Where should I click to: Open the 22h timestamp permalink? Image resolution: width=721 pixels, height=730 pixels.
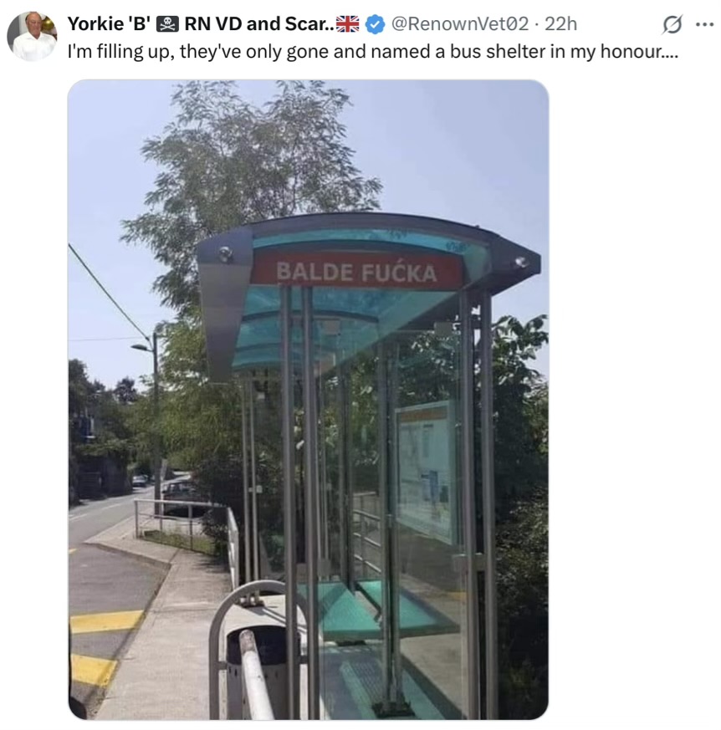point(560,23)
